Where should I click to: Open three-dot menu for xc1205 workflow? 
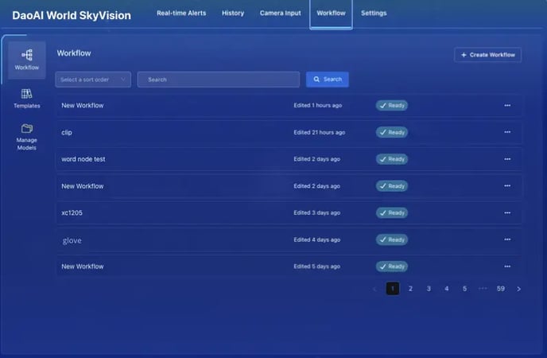pyautogui.click(x=506, y=213)
